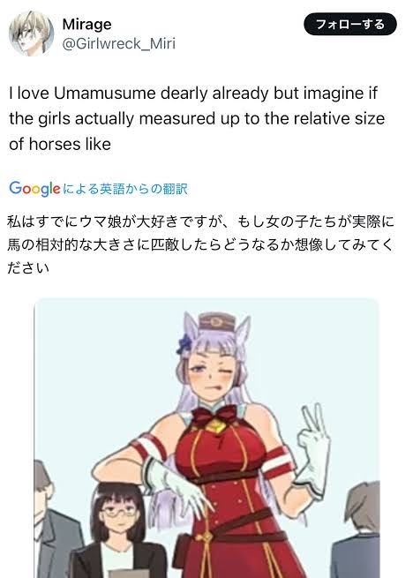Click the gray-suited man at the image's right edge

356,530
